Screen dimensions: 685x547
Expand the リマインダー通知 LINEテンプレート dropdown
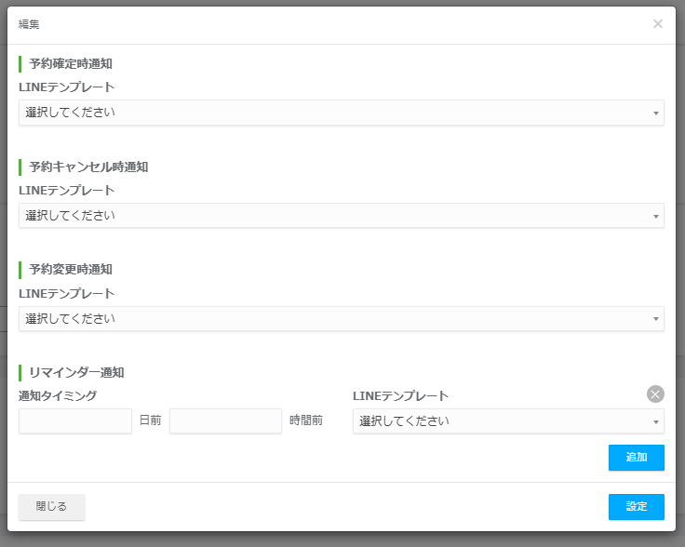click(x=508, y=421)
